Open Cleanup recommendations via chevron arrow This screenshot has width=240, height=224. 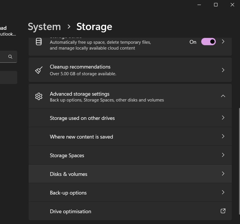click(223, 70)
